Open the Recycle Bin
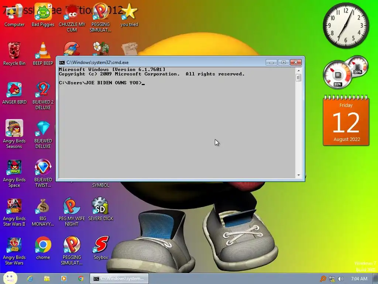The height and width of the screenshot is (284, 378). (x=14, y=54)
